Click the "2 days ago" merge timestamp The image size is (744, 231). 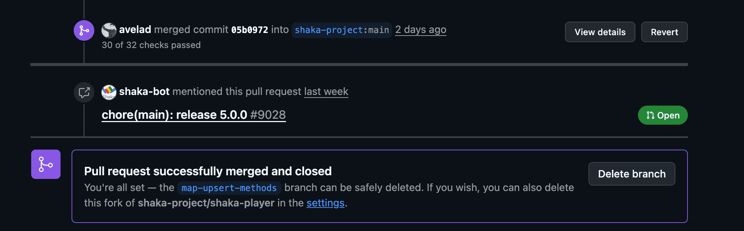point(420,30)
